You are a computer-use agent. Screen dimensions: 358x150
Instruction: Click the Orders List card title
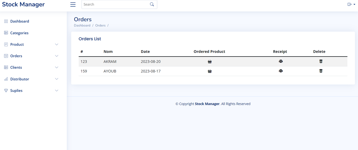pos(90,39)
